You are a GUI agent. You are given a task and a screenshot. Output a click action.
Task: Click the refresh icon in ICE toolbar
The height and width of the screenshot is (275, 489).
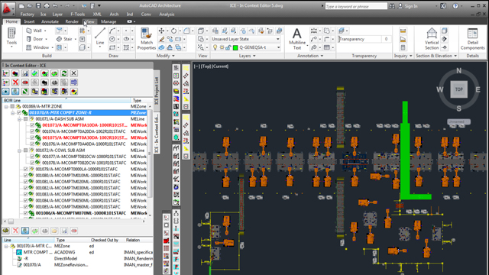(x=64, y=73)
